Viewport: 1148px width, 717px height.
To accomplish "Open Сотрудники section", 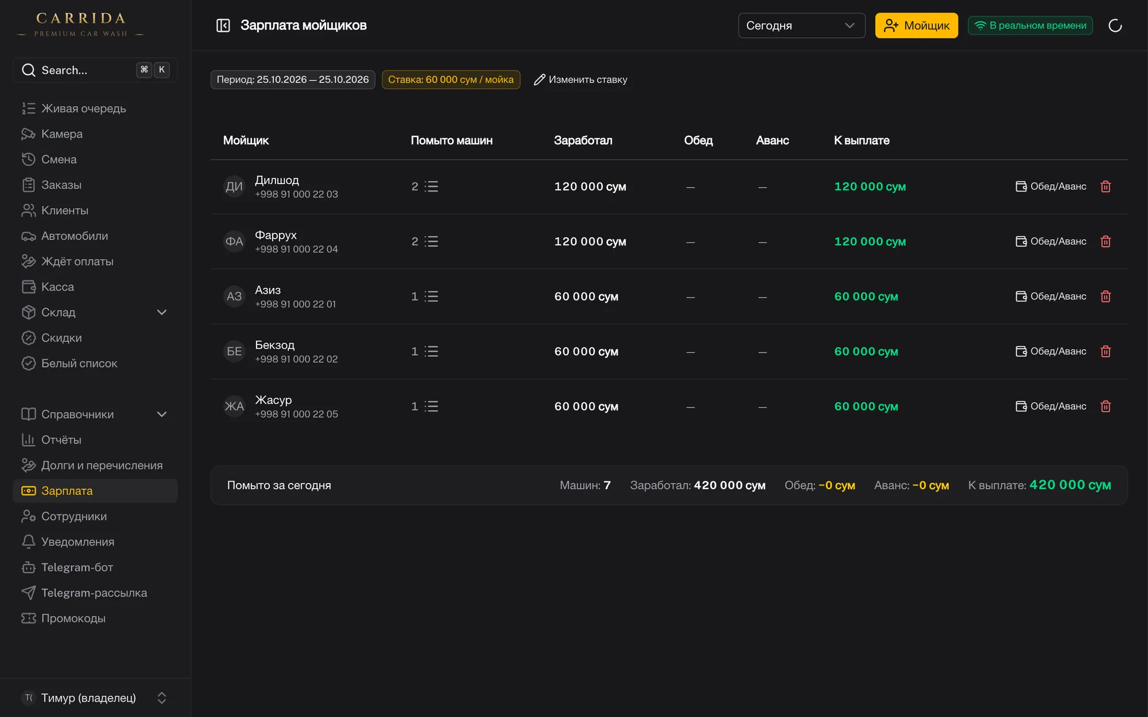I will 95,516.
